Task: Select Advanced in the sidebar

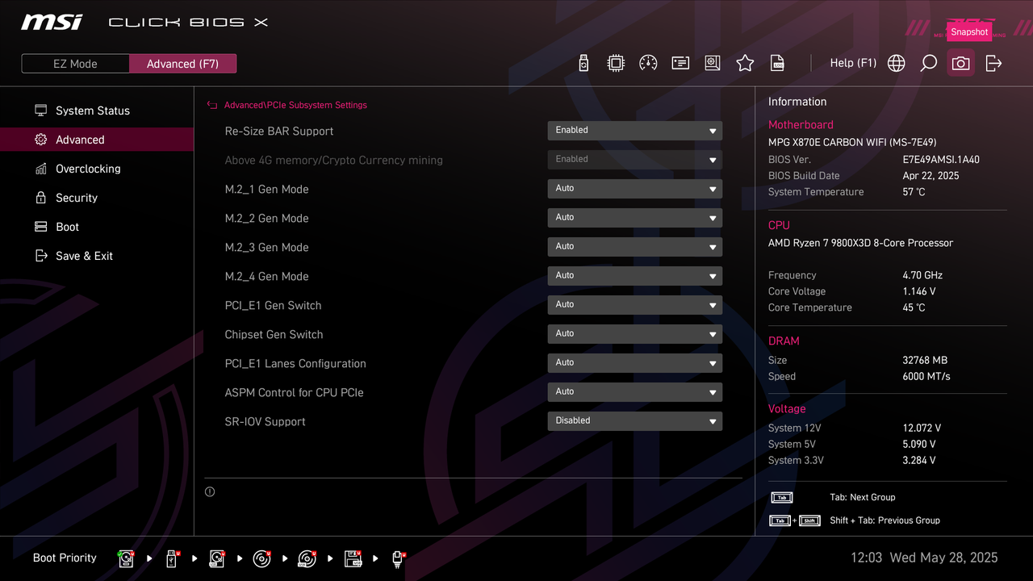Action: tap(97, 140)
